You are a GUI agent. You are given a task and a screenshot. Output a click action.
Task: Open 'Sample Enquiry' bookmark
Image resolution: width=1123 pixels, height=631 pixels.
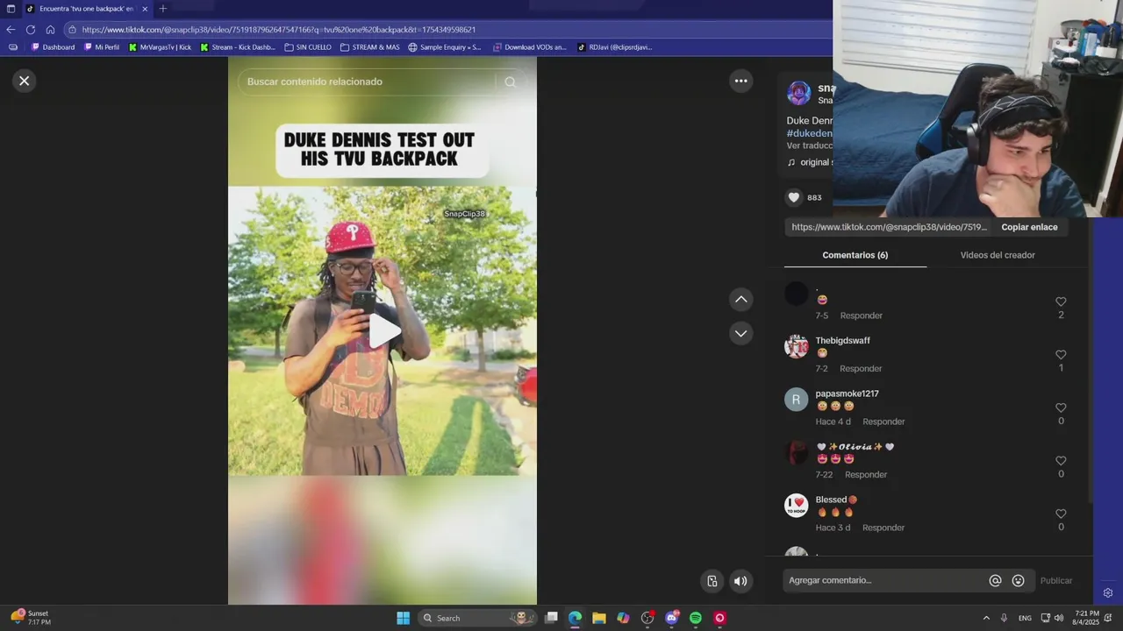point(445,47)
